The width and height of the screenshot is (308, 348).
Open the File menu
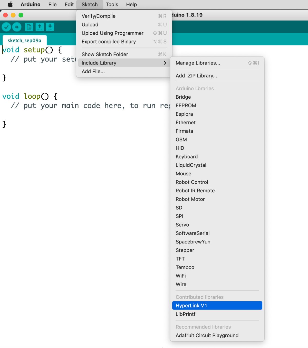(52, 4)
